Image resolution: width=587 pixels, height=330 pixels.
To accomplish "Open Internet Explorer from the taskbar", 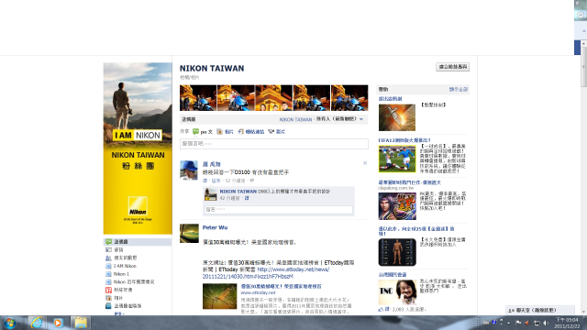I will 37,323.
